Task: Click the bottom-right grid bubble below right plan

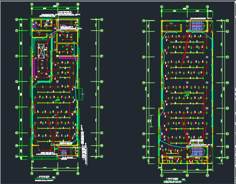Action: (207, 175)
